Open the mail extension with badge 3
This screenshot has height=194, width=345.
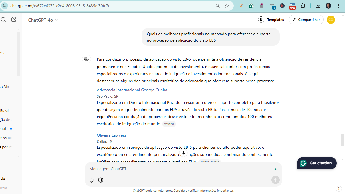(272, 6)
